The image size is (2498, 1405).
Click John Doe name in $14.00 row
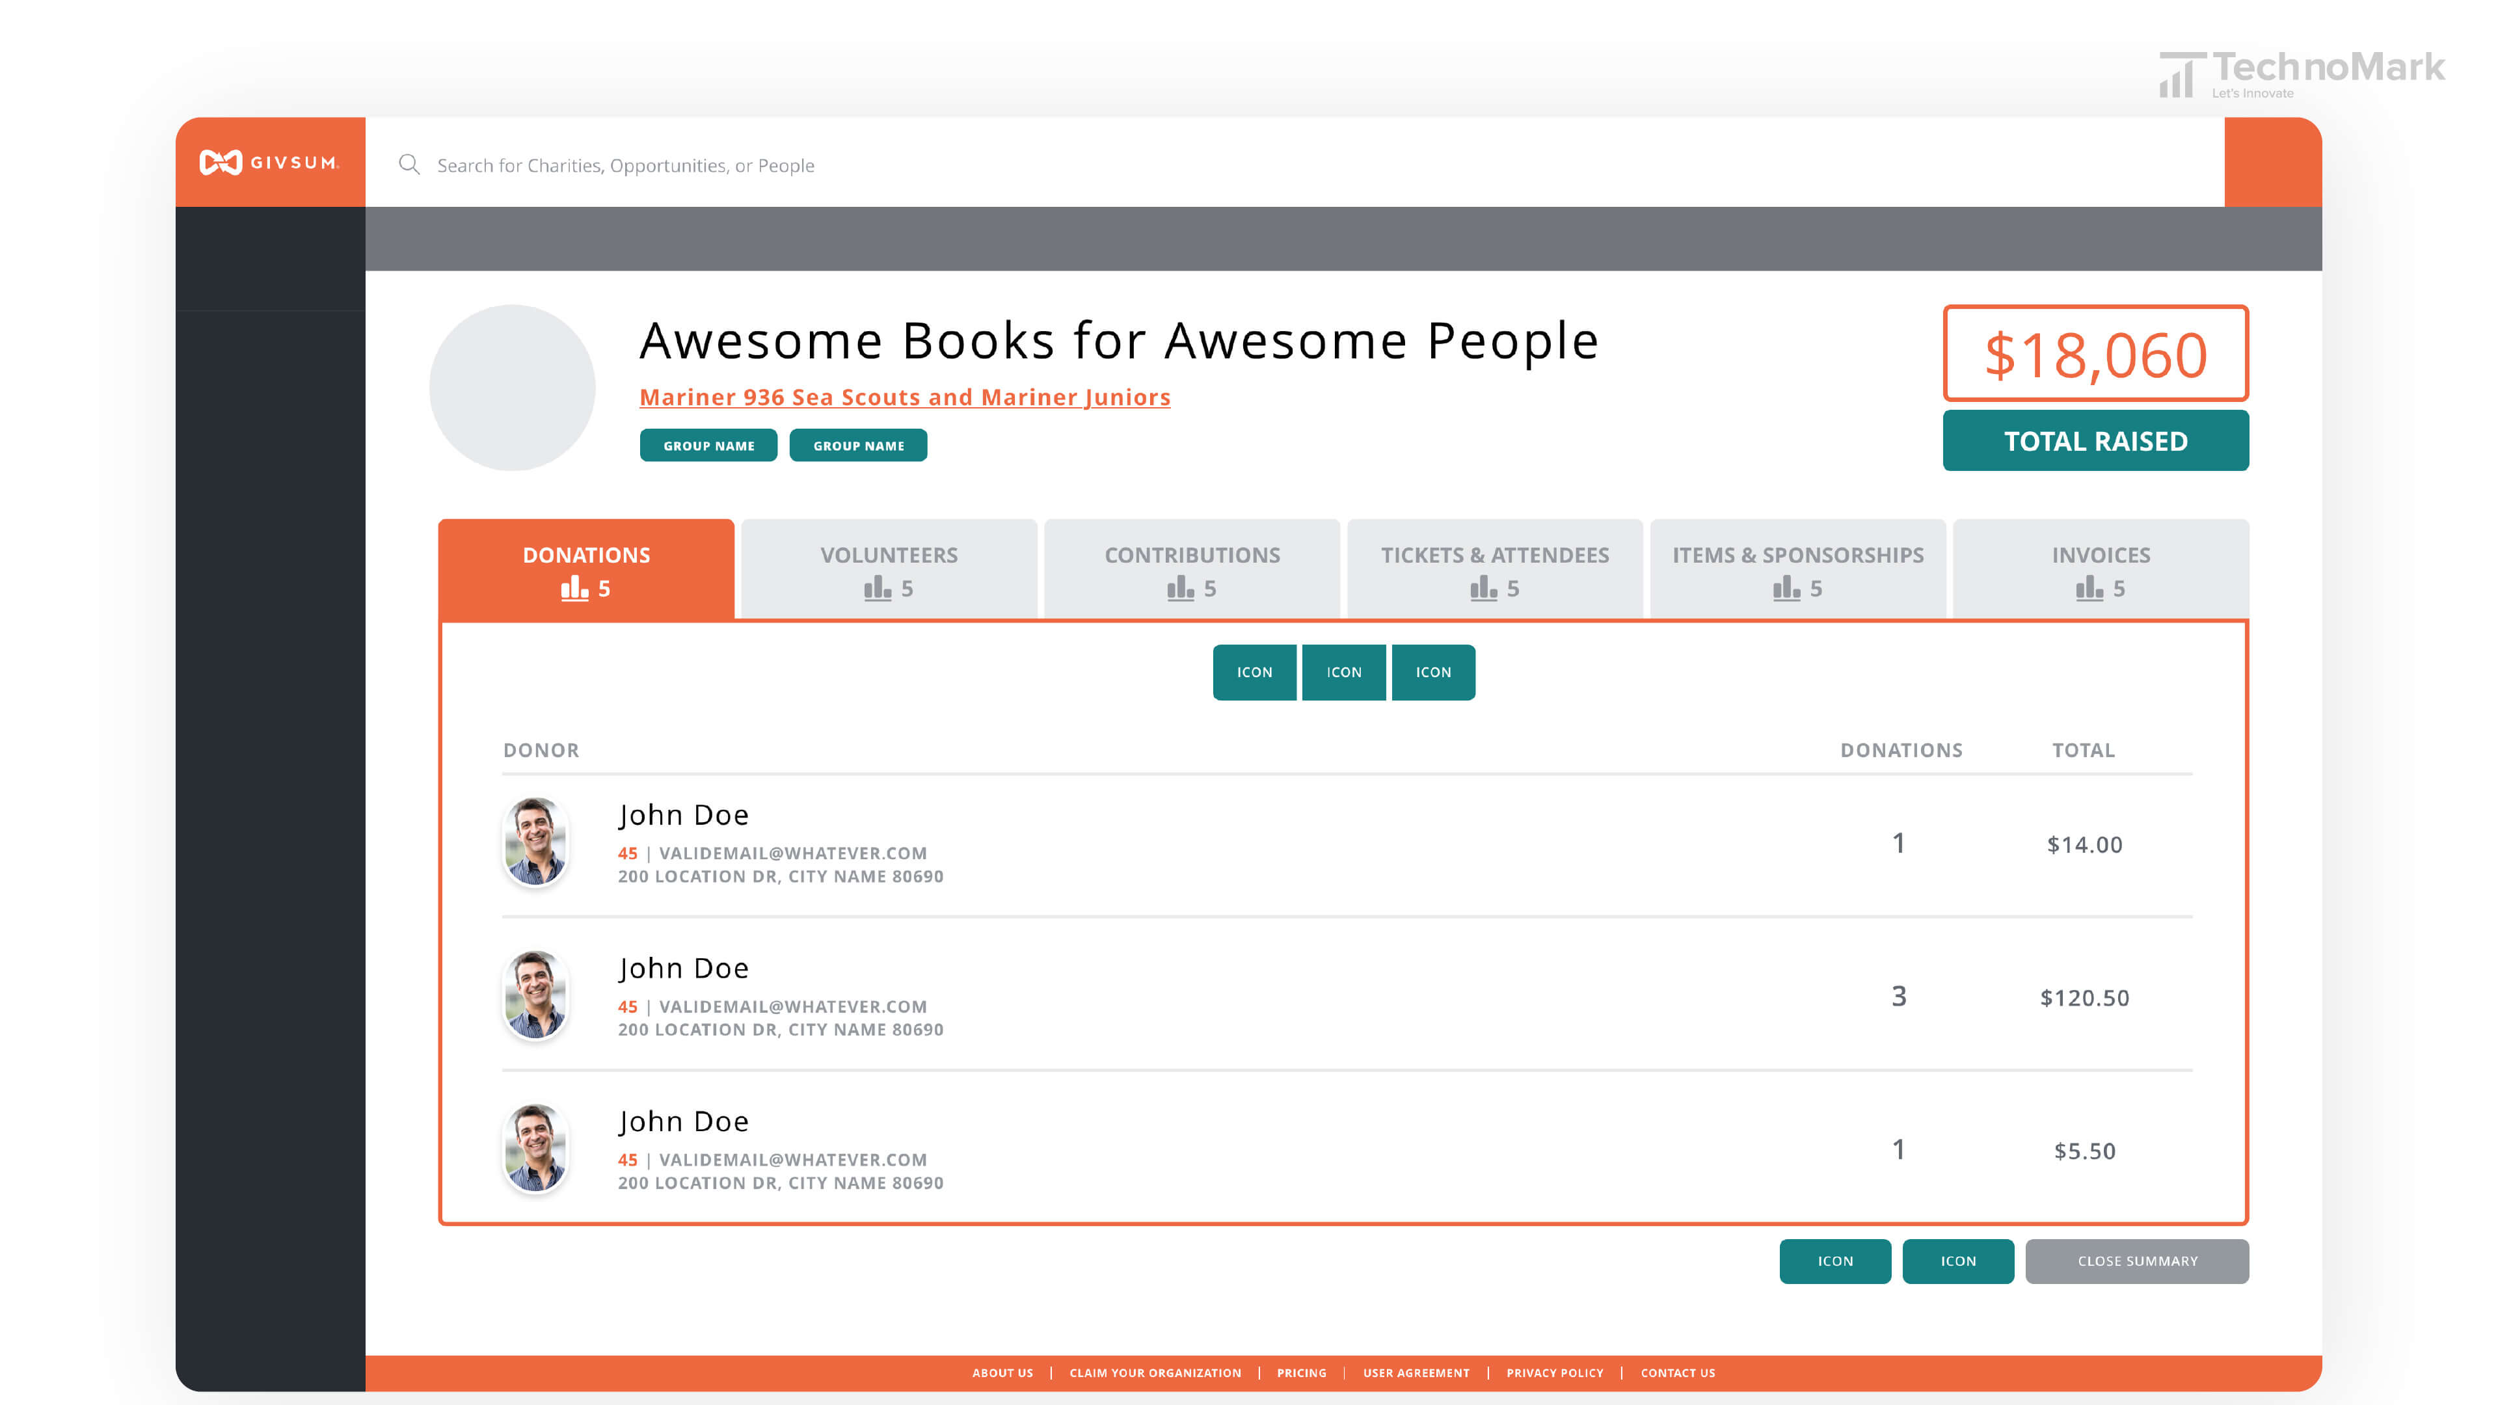684,814
